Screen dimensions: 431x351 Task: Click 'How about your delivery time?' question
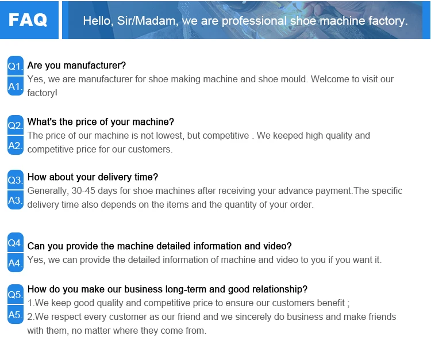point(93,177)
